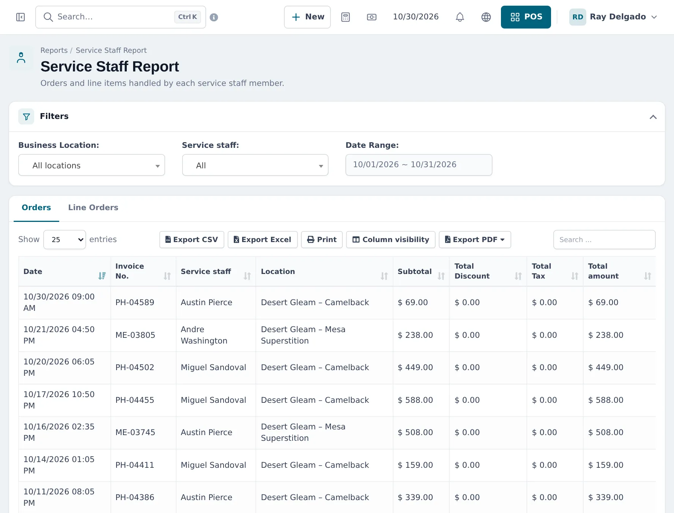Viewport: 674px width, 513px height.
Task: Click the Date Range field
Action: (419, 165)
